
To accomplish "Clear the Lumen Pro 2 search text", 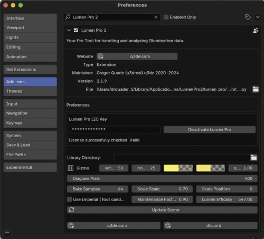I will pyautogui.click(x=156, y=17).
